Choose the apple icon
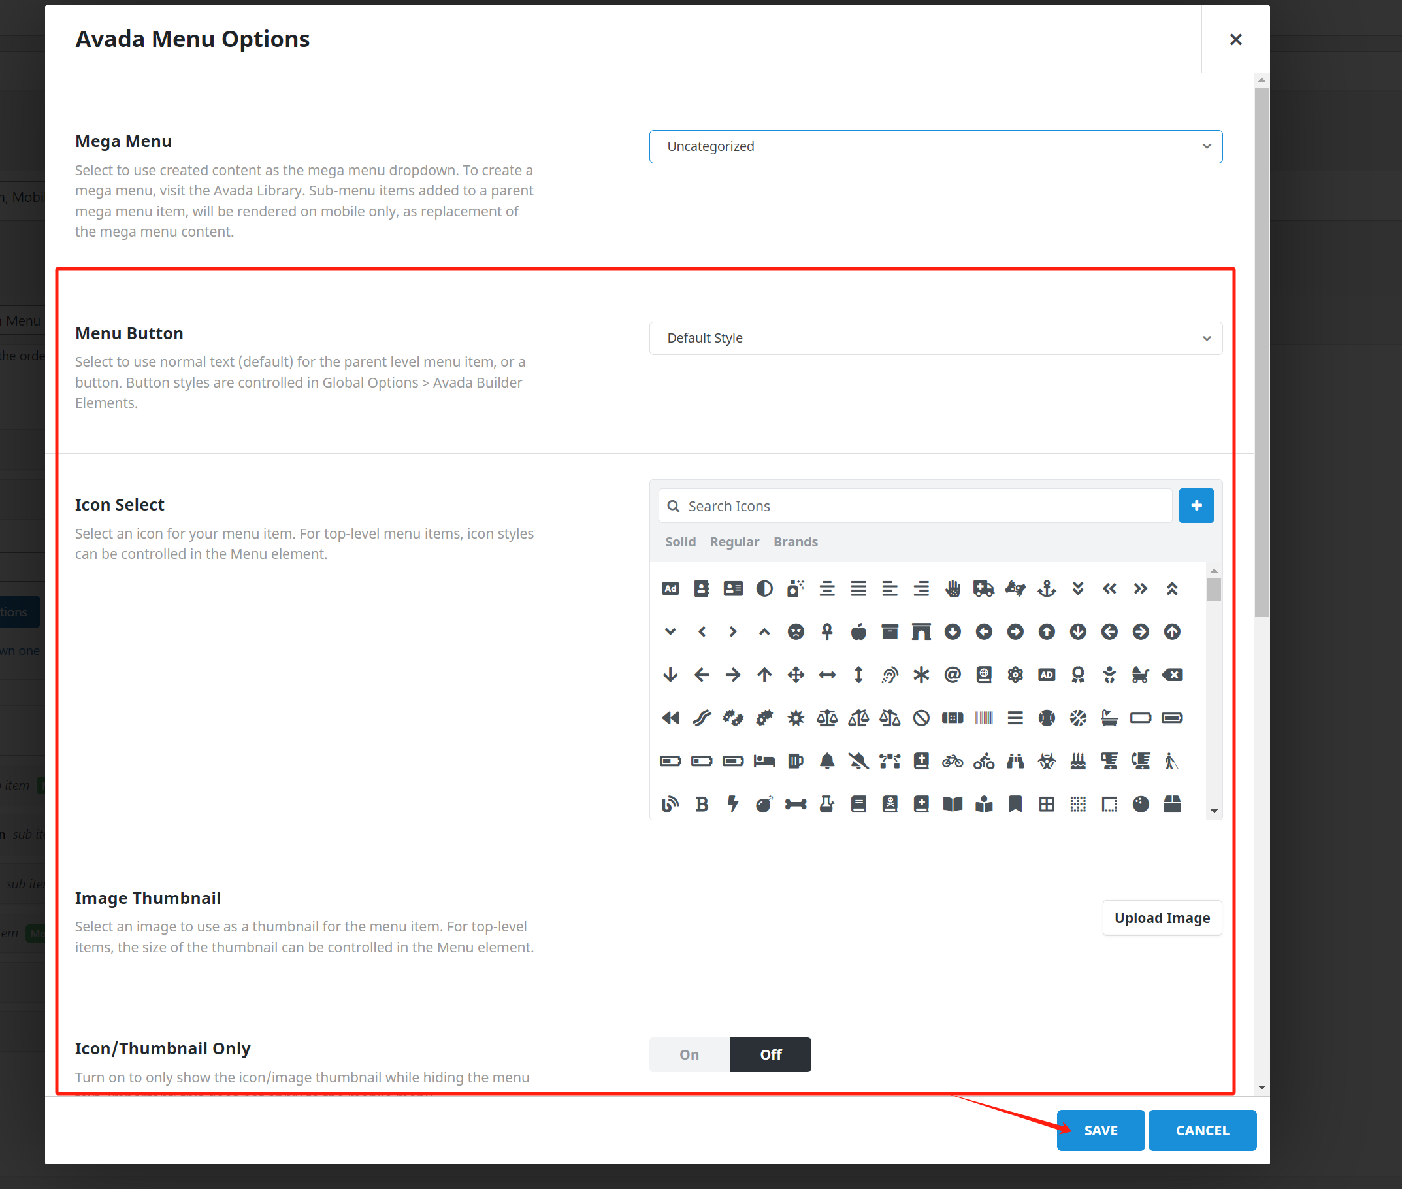This screenshot has height=1189, width=1402. 858,631
